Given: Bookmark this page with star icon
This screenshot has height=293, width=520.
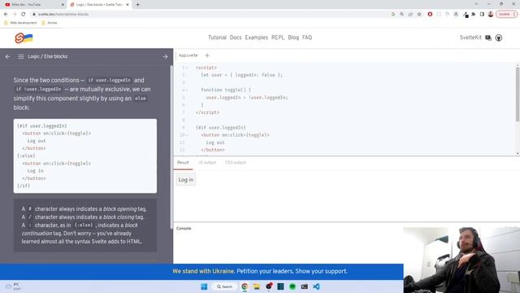Looking at the screenshot, I should point(419,15).
